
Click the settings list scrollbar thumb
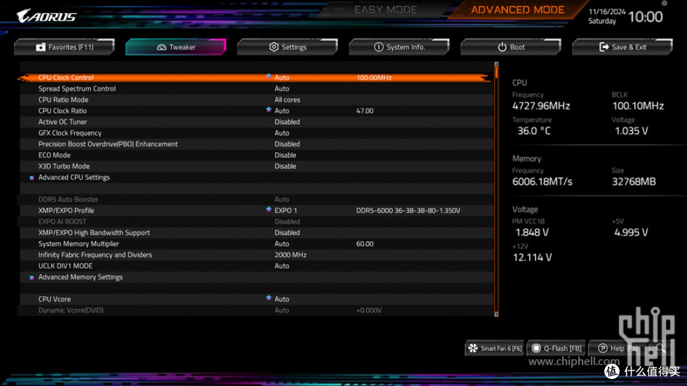coord(496,72)
